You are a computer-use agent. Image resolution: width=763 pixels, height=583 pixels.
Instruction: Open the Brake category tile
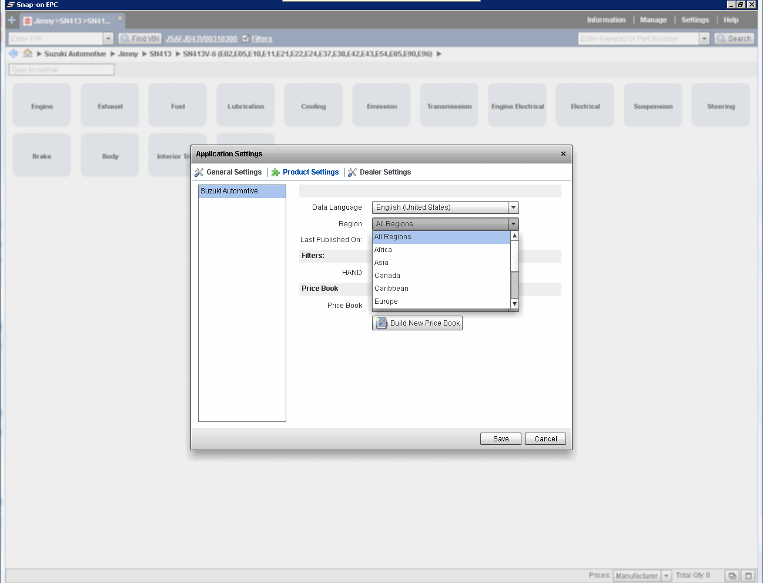coord(42,155)
